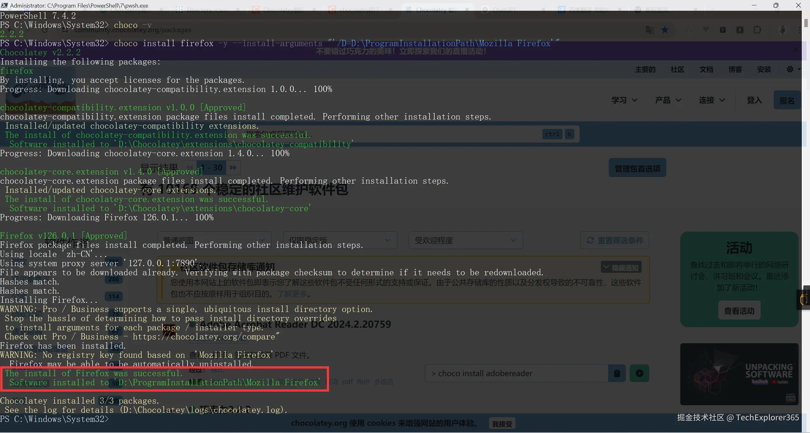Click the download extension icon in toolbar
Screen dimensions: 810x433
click(740, 30)
